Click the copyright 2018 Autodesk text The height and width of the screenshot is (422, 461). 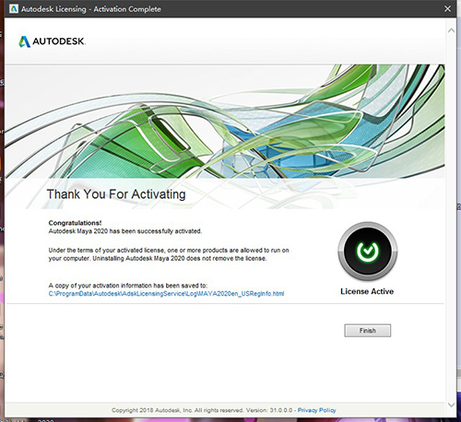[202, 410]
